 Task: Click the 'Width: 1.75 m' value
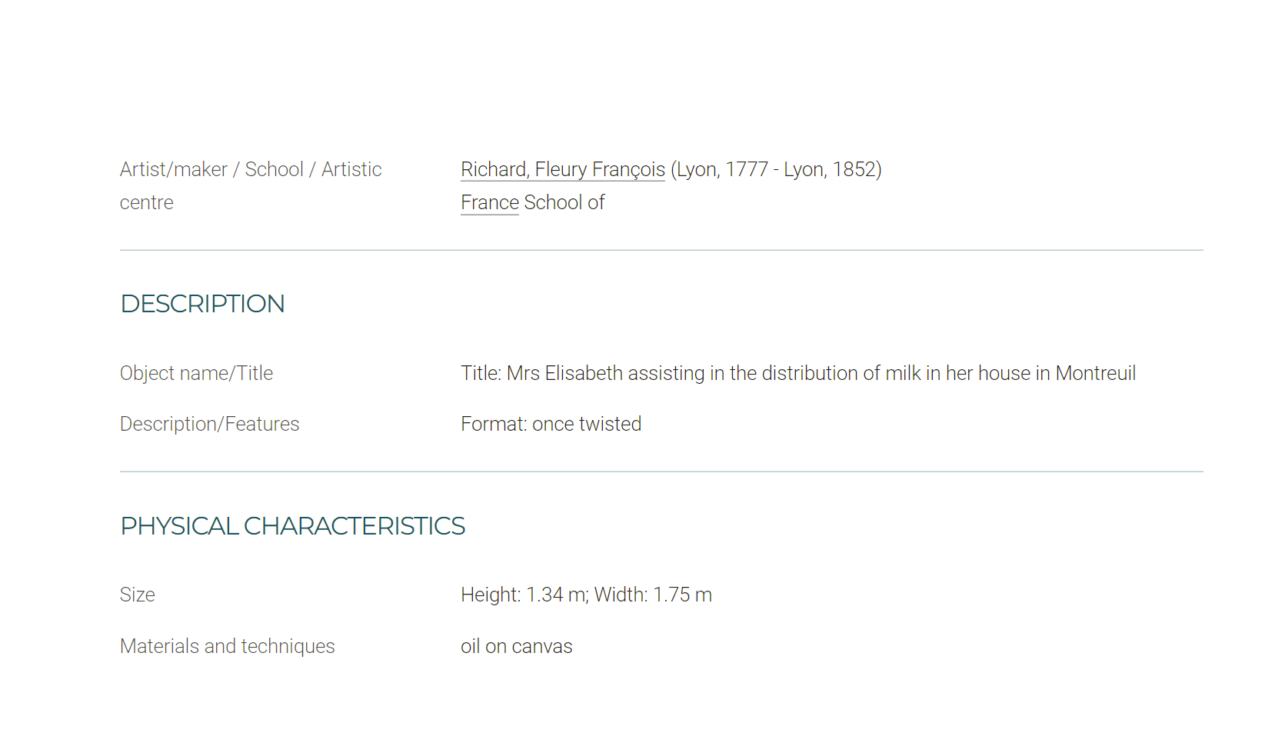(653, 595)
